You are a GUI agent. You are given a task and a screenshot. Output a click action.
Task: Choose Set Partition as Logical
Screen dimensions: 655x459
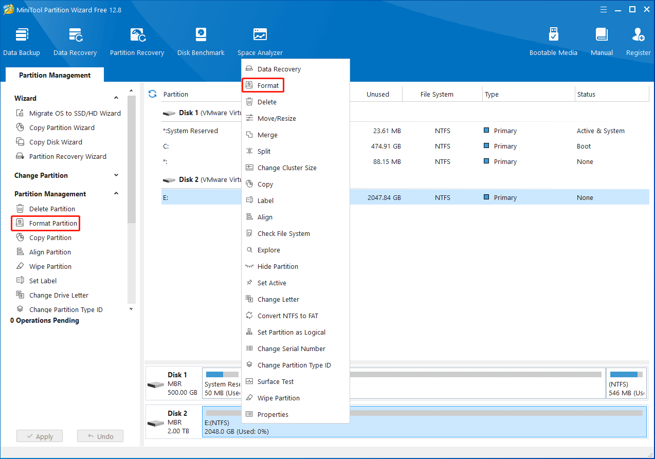click(x=296, y=332)
